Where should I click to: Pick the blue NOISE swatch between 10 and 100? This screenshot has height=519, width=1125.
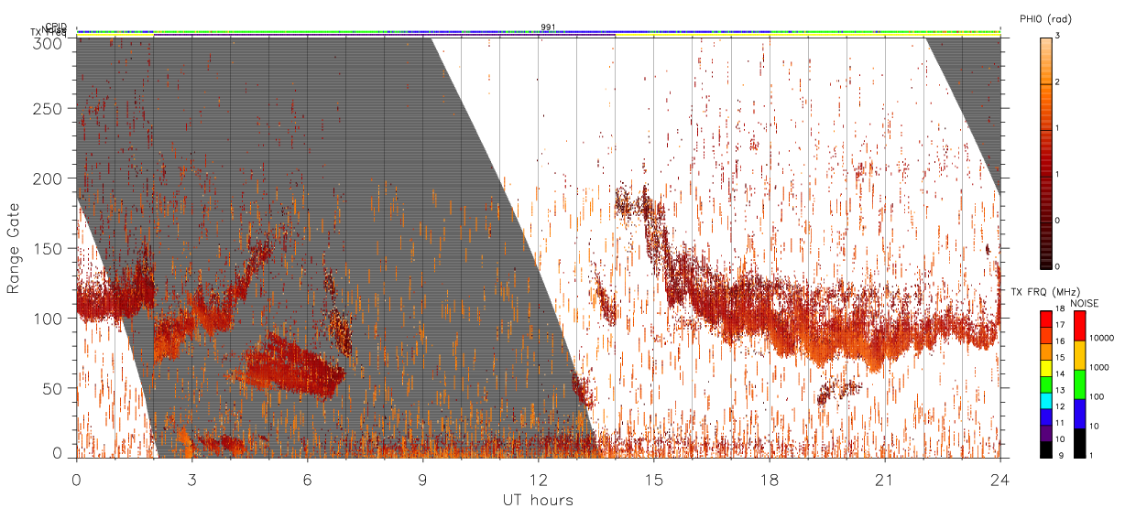[1079, 414]
